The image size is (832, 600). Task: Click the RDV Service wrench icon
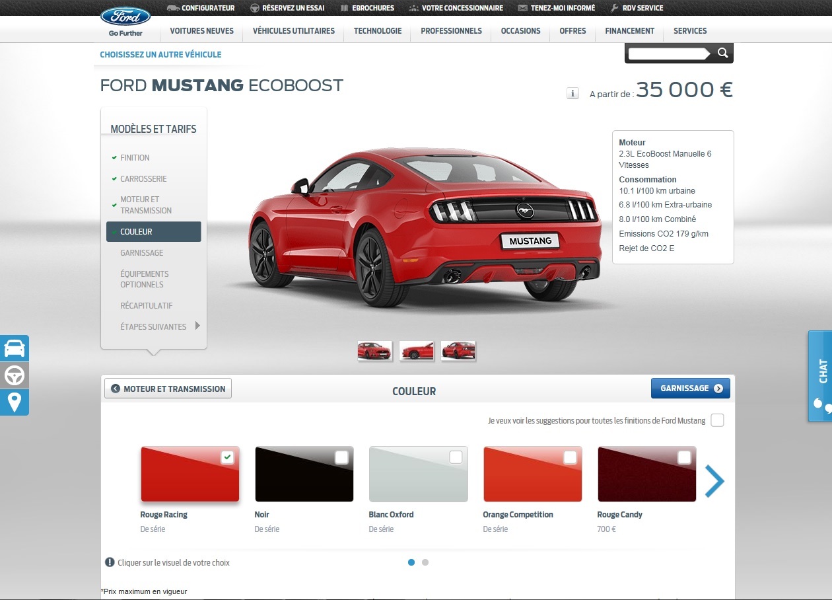(x=614, y=8)
